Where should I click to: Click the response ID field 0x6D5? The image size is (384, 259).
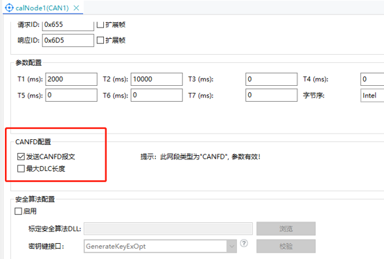point(68,40)
